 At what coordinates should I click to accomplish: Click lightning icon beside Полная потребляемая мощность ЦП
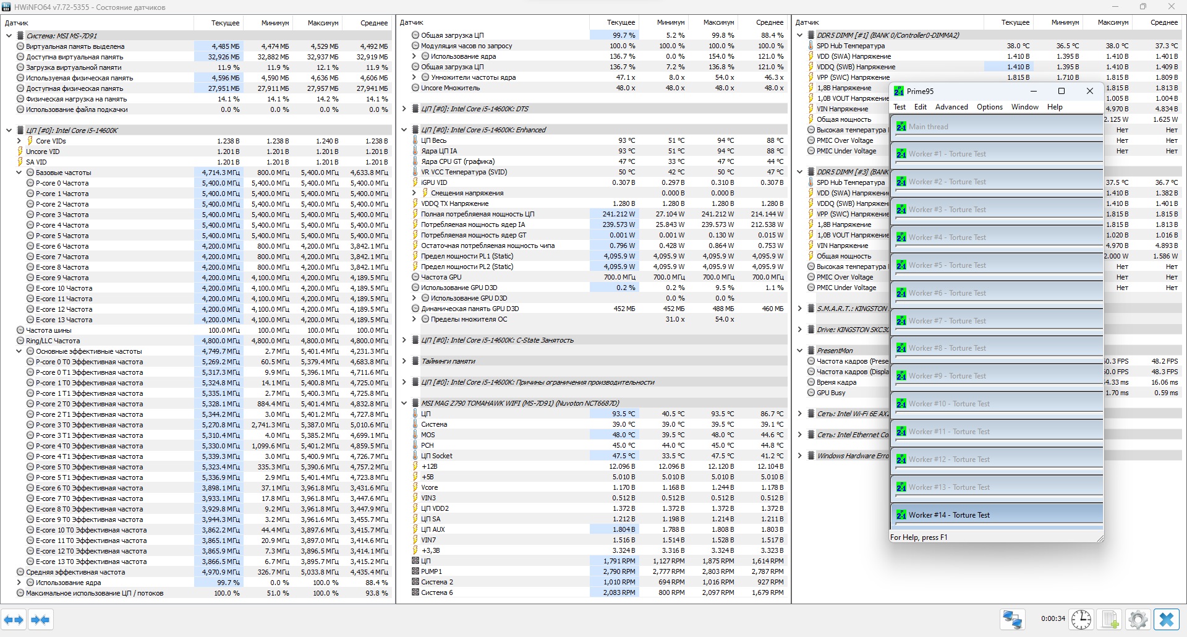[x=415, y=214]
